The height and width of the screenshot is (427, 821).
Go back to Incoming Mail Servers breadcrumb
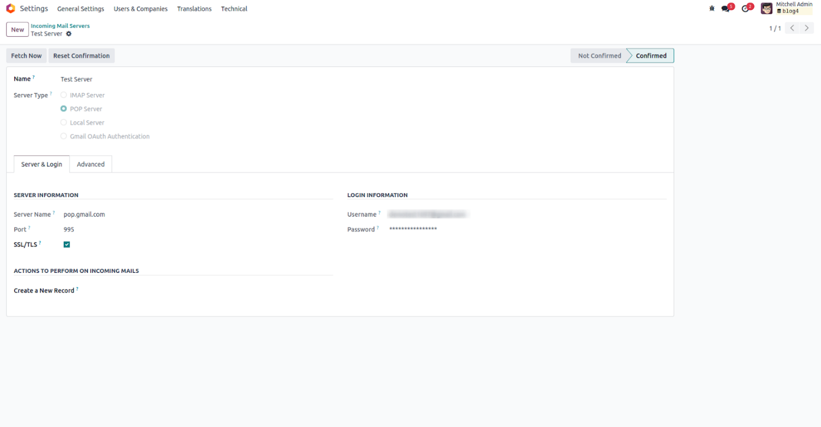pos(60,26)
